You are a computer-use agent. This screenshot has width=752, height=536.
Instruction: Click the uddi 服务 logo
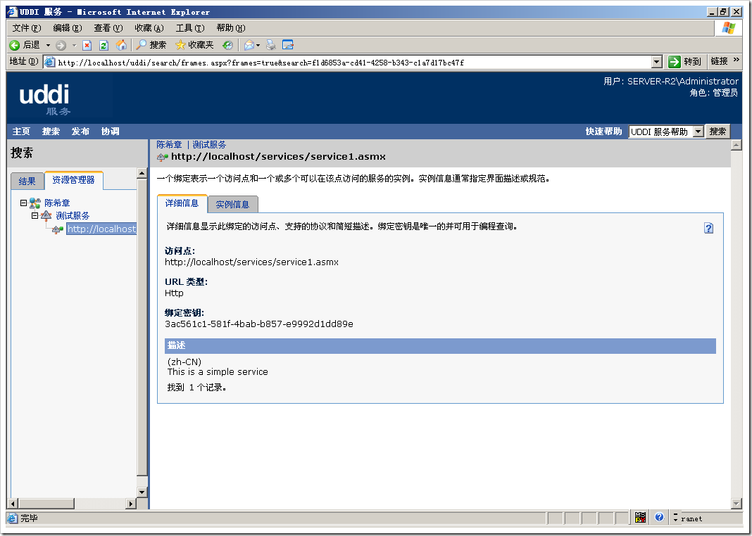tap(44, 98)
